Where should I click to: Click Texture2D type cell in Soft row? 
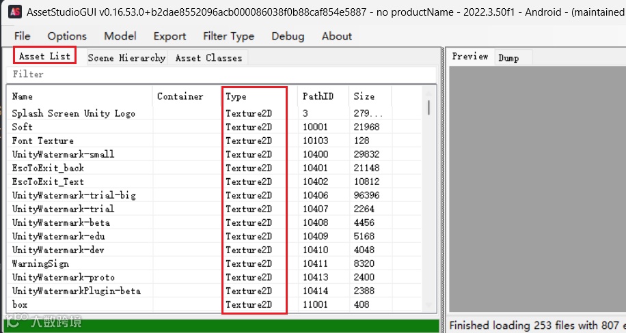point(249,127)
